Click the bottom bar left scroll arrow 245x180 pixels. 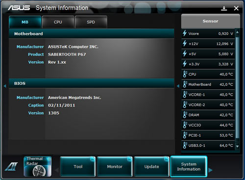tap(57, 170)
